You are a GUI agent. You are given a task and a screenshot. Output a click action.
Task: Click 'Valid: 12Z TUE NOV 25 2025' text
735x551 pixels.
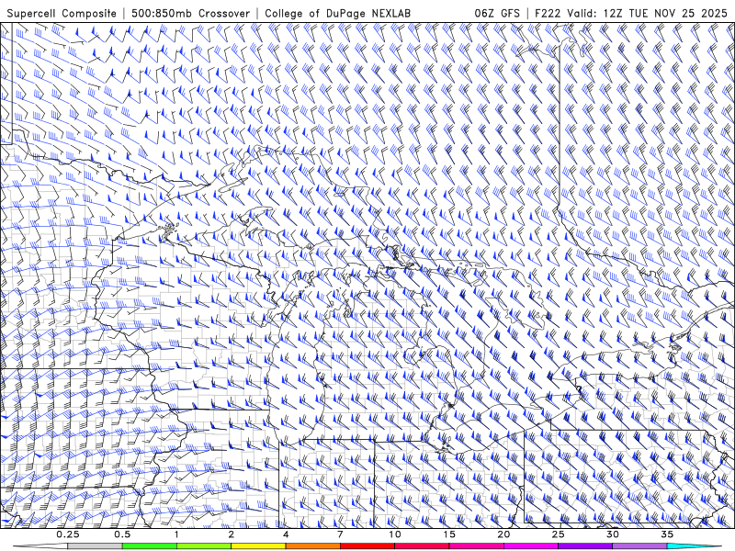click(647, 13)
